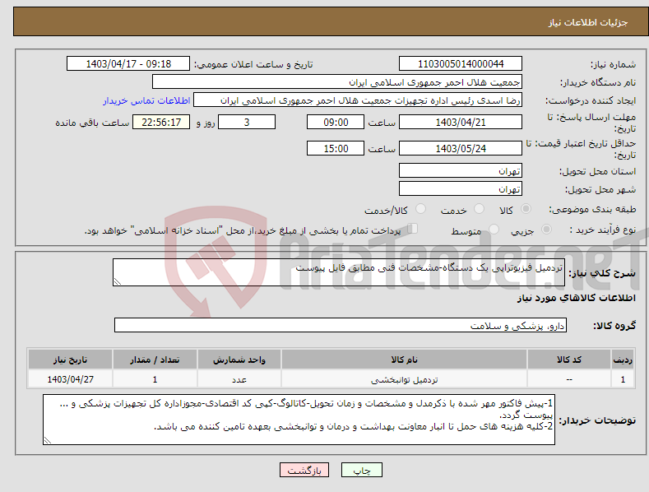Viewport: 649px width, 492px height.
Task: Click the price validity date 1403/05/24
Action: click(x=461, y=148)
